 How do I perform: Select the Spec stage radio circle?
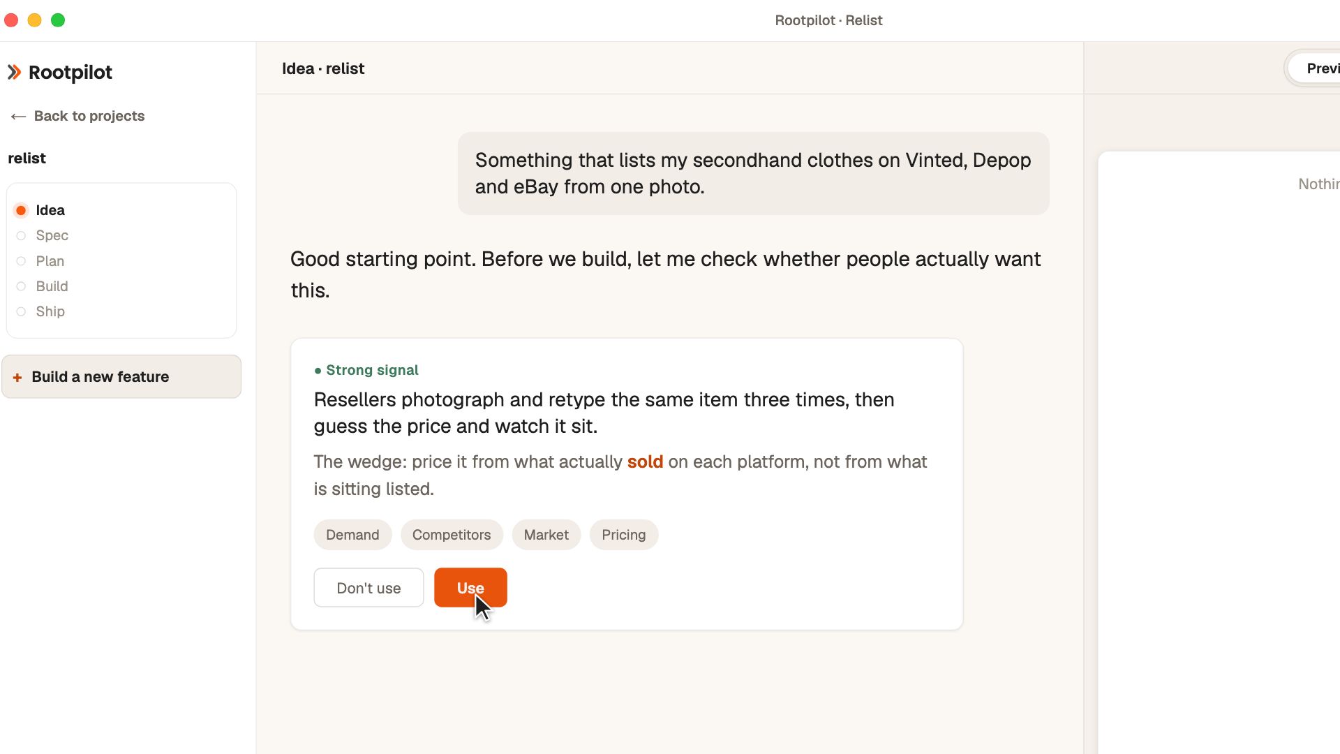[21, 236]
